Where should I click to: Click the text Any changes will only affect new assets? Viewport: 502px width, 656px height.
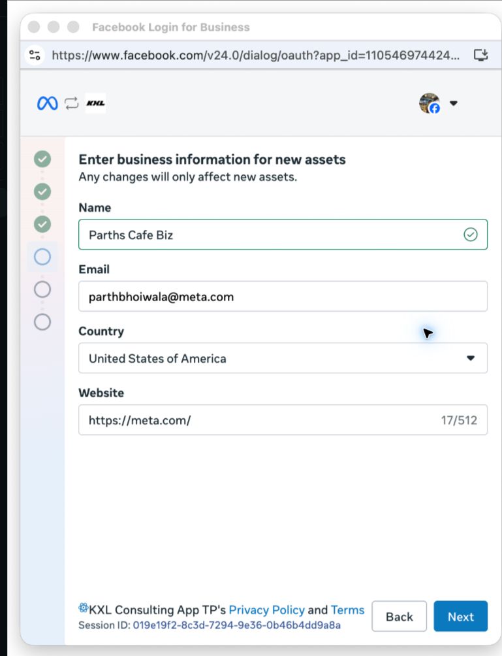click(x=187, y=177)
